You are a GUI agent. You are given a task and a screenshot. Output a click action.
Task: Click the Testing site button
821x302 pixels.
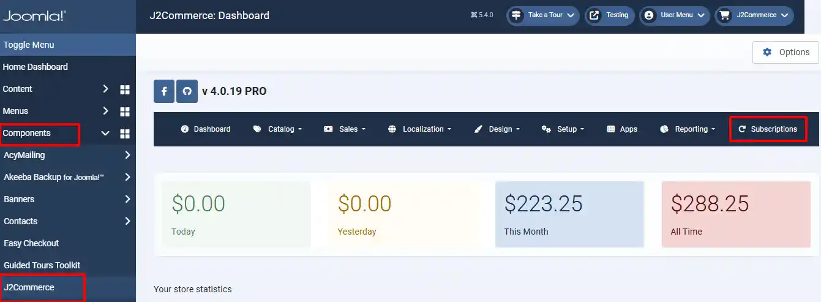610,15
